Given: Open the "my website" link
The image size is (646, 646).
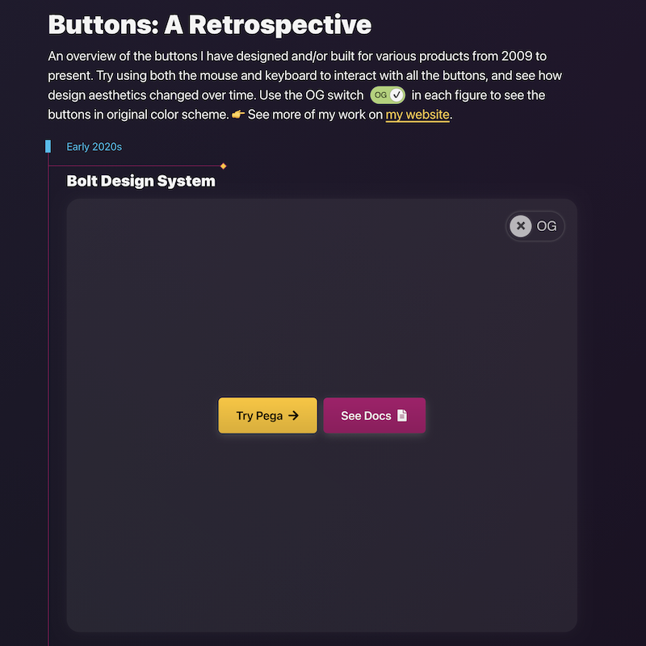Looking at the screenshot, I should [417, 115].
